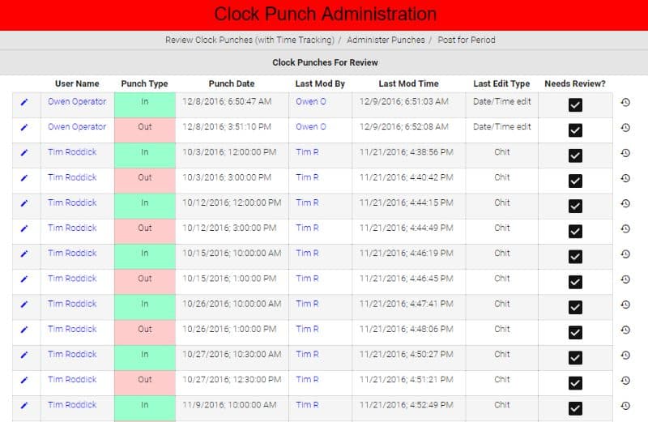Edit the 11/9/2016 10:00 AM punch
This screenshot has height=422, width=648.
coord(24,406)
